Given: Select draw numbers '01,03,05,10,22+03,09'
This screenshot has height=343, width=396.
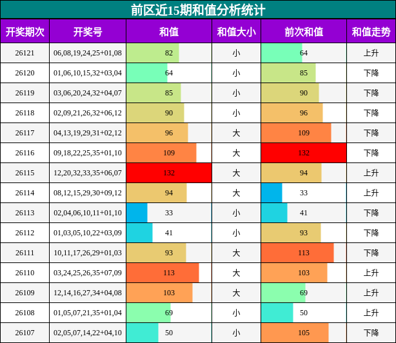Looking at the screenshot, I should [x=88, y=233].
